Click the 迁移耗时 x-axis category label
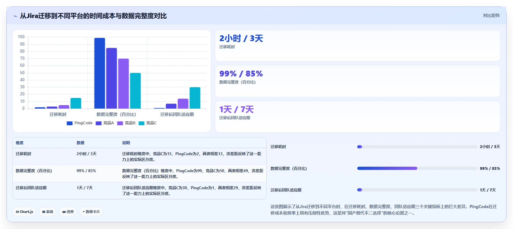Image resolution: width=513 pixels, height=229 pixels. pyautogui.click(x=58, y=114)
